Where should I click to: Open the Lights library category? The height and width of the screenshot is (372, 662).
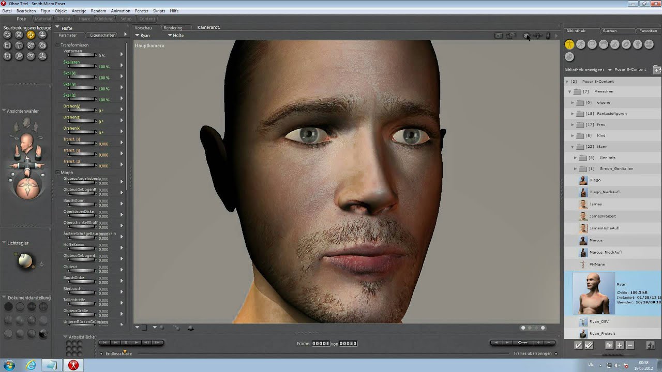click(x=637, y=44)
